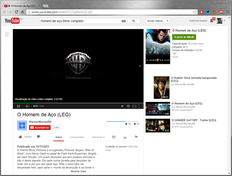This screenshot has height=176, width=232.
Task: Click Guilherme Kastner username
Action: 198,21
